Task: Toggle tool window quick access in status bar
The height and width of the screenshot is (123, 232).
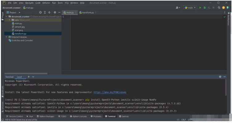Action: [x=2, y=120]
